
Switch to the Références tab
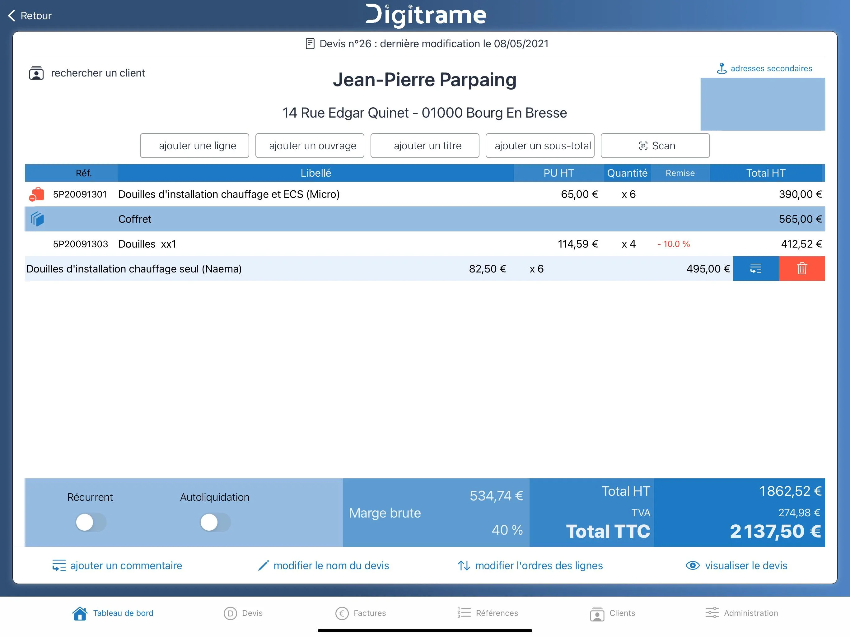tap(488, 613)
